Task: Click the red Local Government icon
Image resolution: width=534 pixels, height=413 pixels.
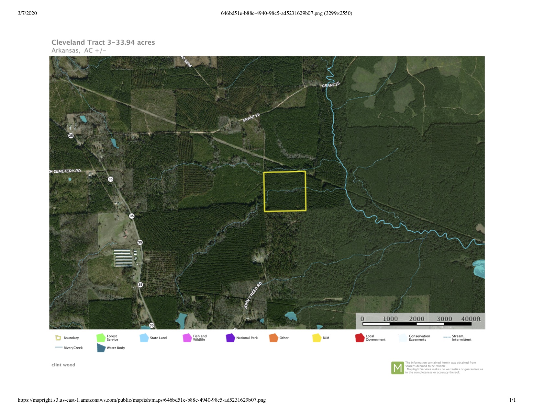Action: click(x=360, y=338)
